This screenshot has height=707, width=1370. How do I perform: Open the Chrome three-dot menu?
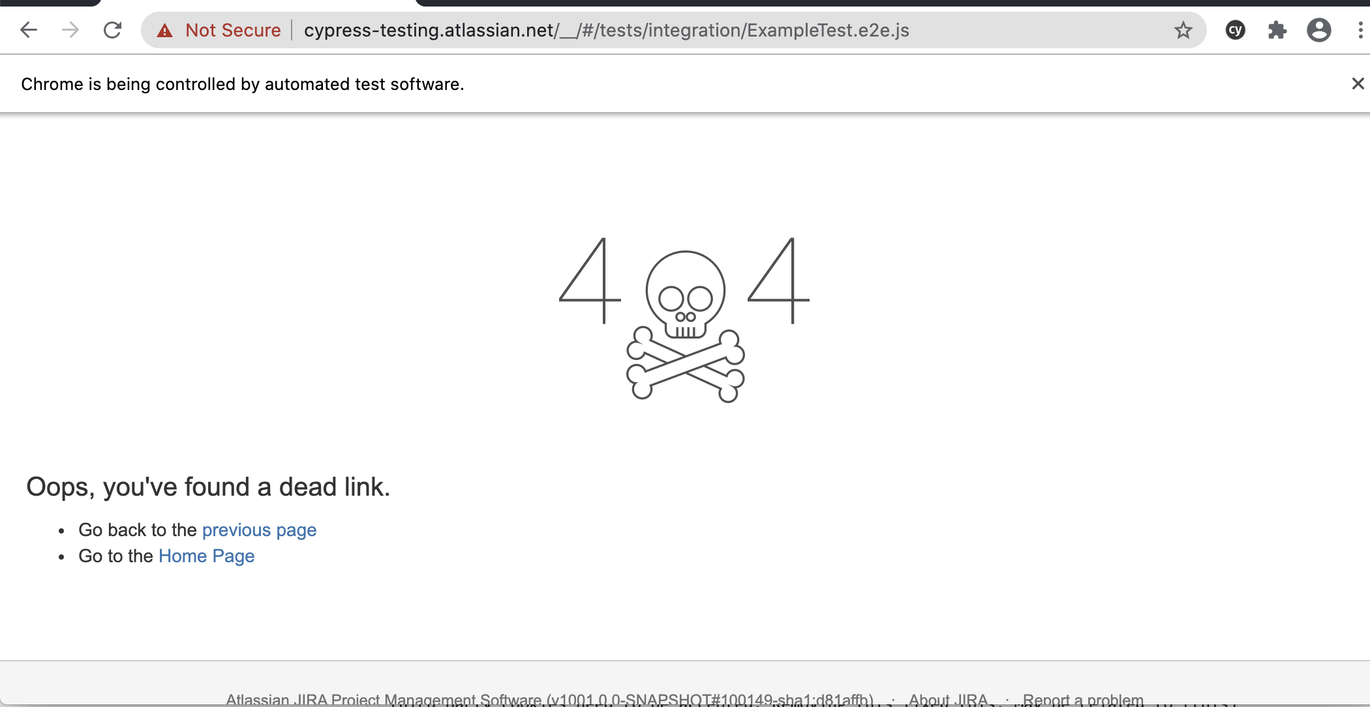click(x=1360, y=30)
